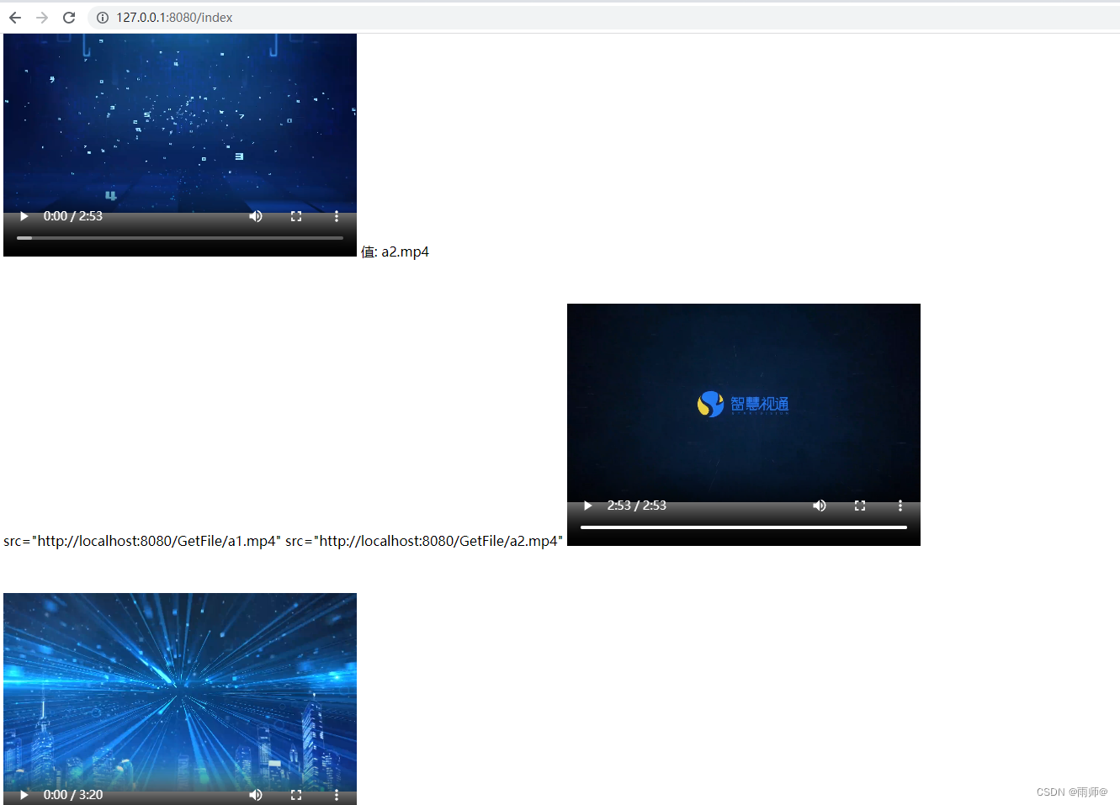The image size is (1120, 805).
Task: Open more options menu on first video
Action: [337, 216]
